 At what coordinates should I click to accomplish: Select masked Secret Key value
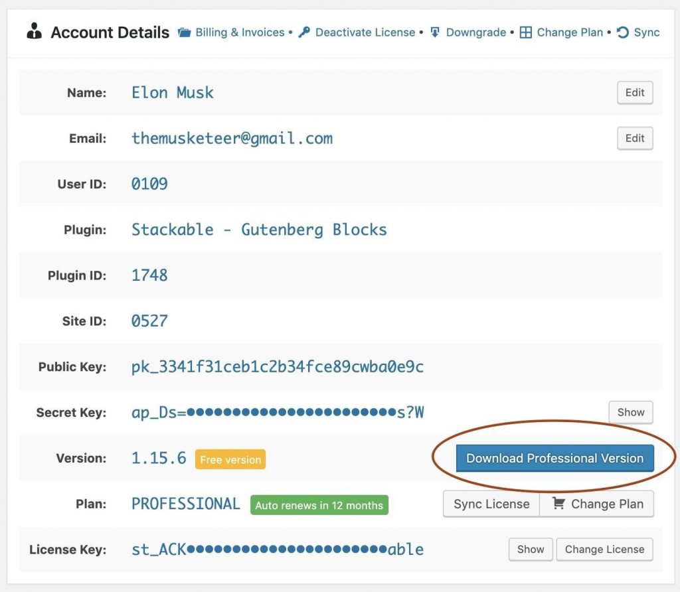coord(278,413)
